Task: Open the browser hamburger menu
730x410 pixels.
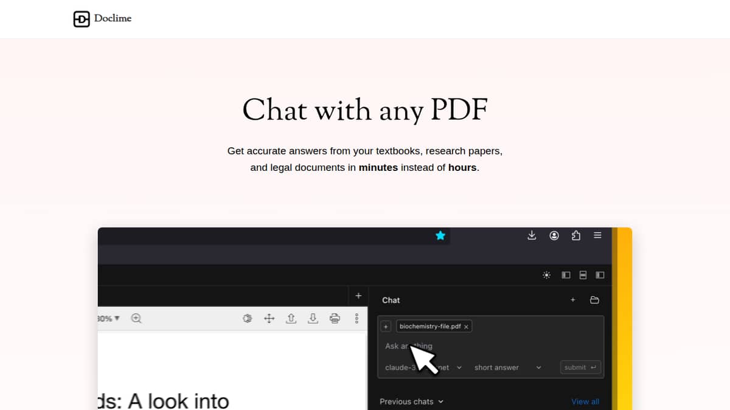Action: 597,235
